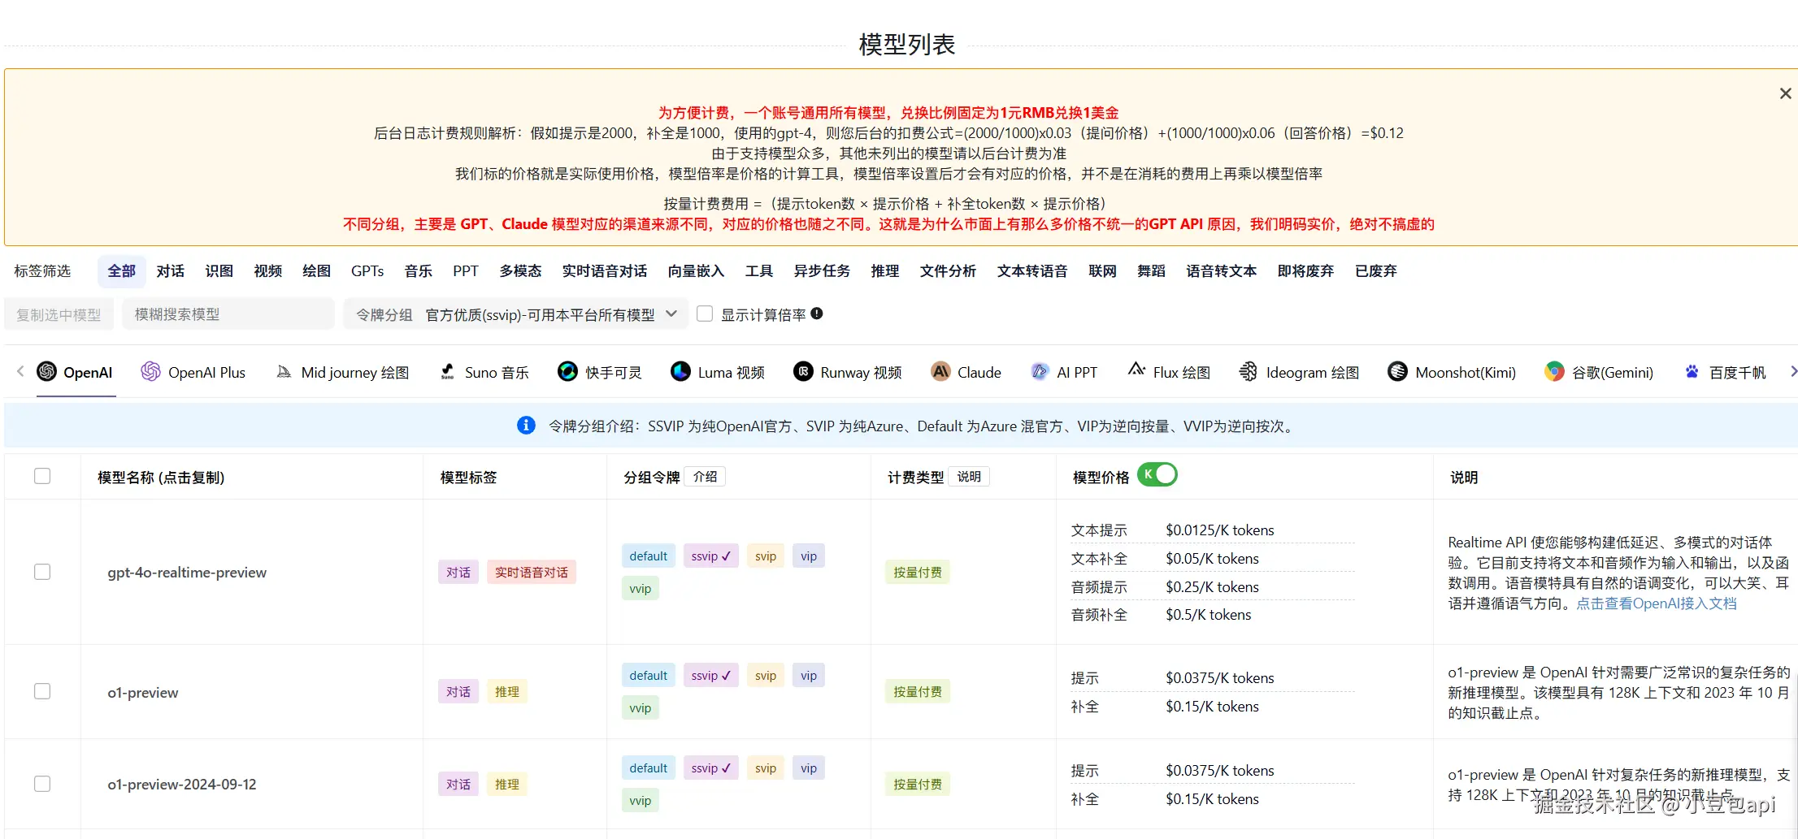Filter by the 已废弃 tag
Viewport: 1798px width, 839px height.
click(x=1376, y=271)
